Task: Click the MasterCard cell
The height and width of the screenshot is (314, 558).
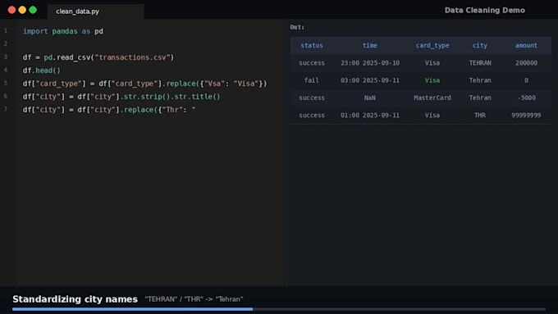Action: 432,98
